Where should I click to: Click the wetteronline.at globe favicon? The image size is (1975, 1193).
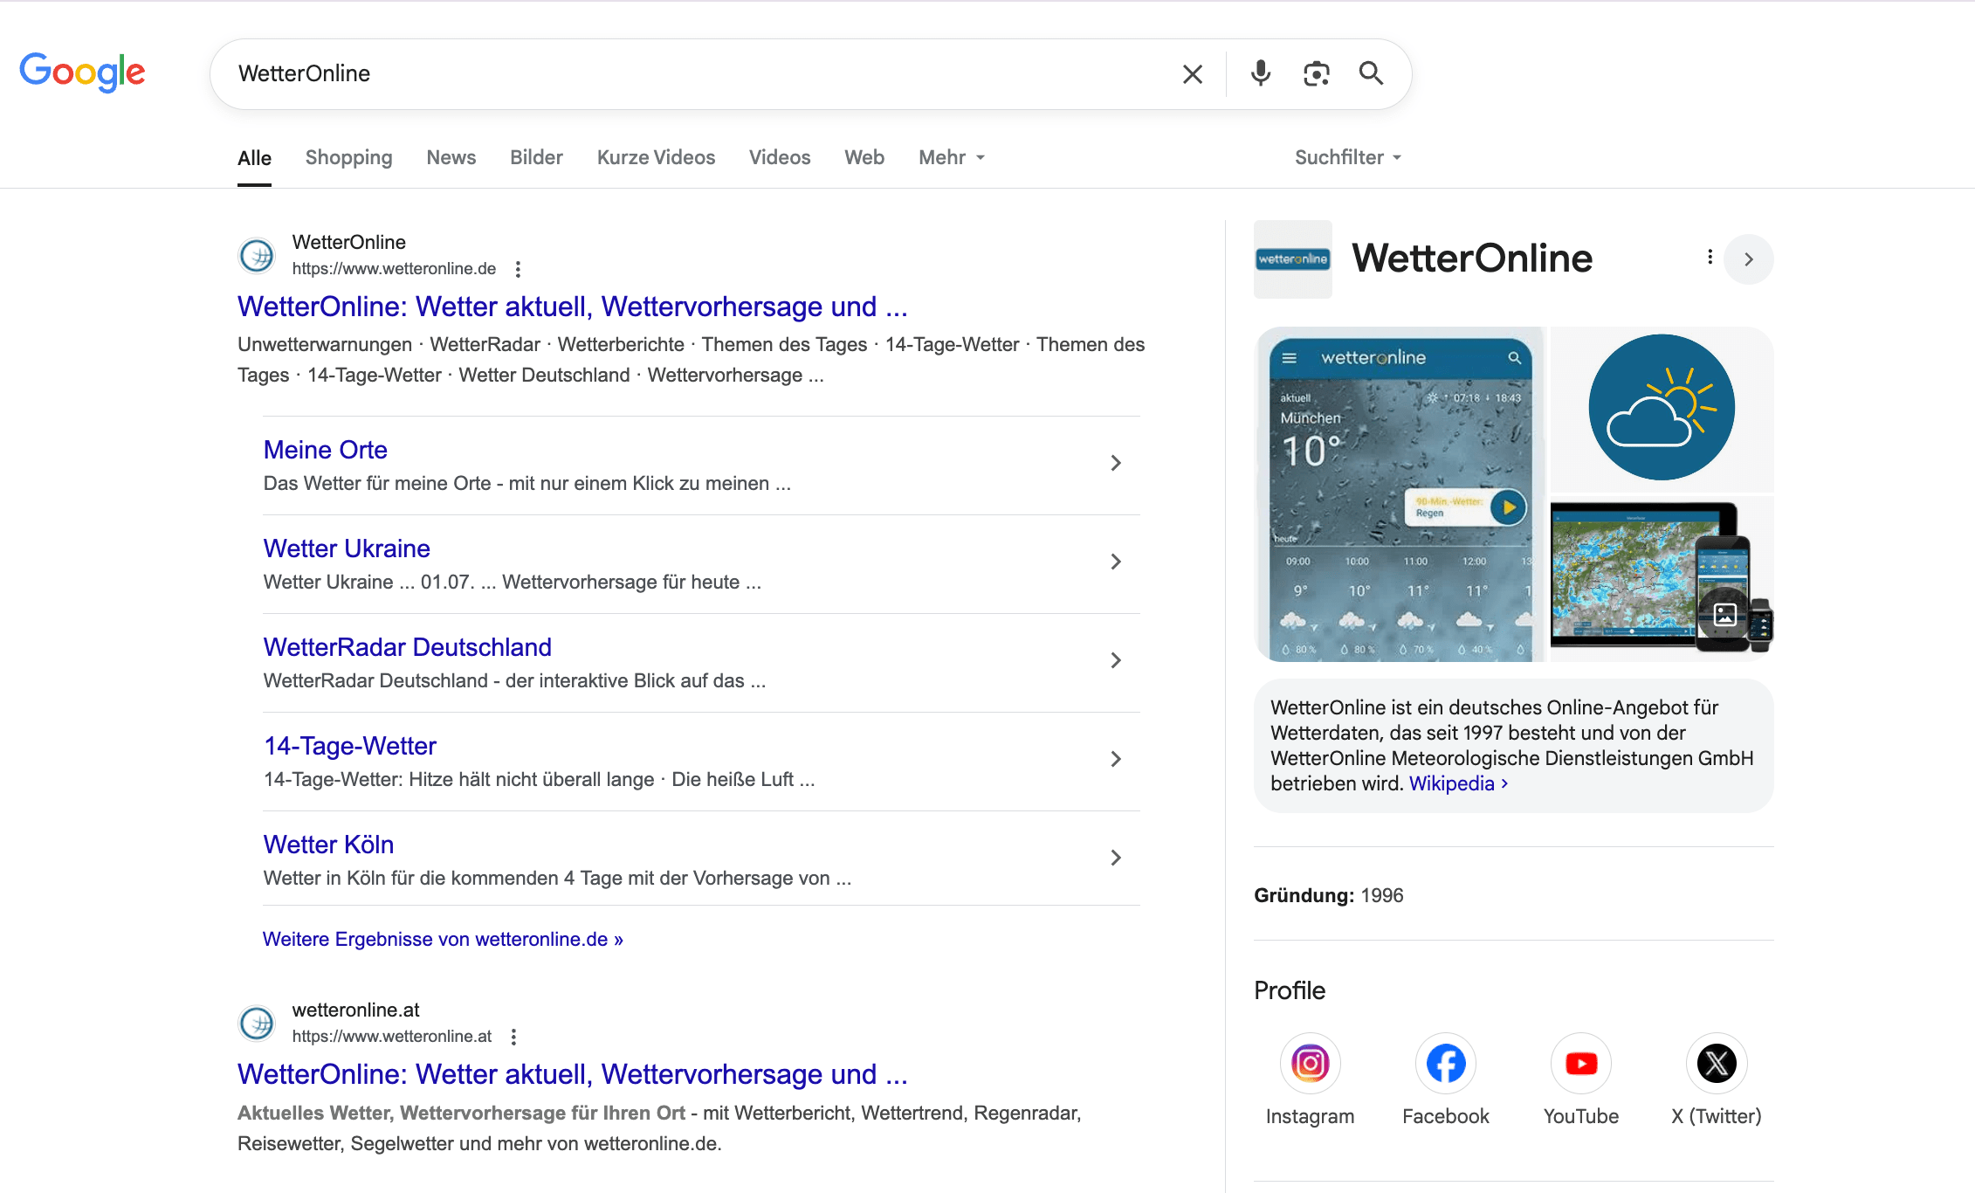pyautogui.click(x=257, y=1024)
